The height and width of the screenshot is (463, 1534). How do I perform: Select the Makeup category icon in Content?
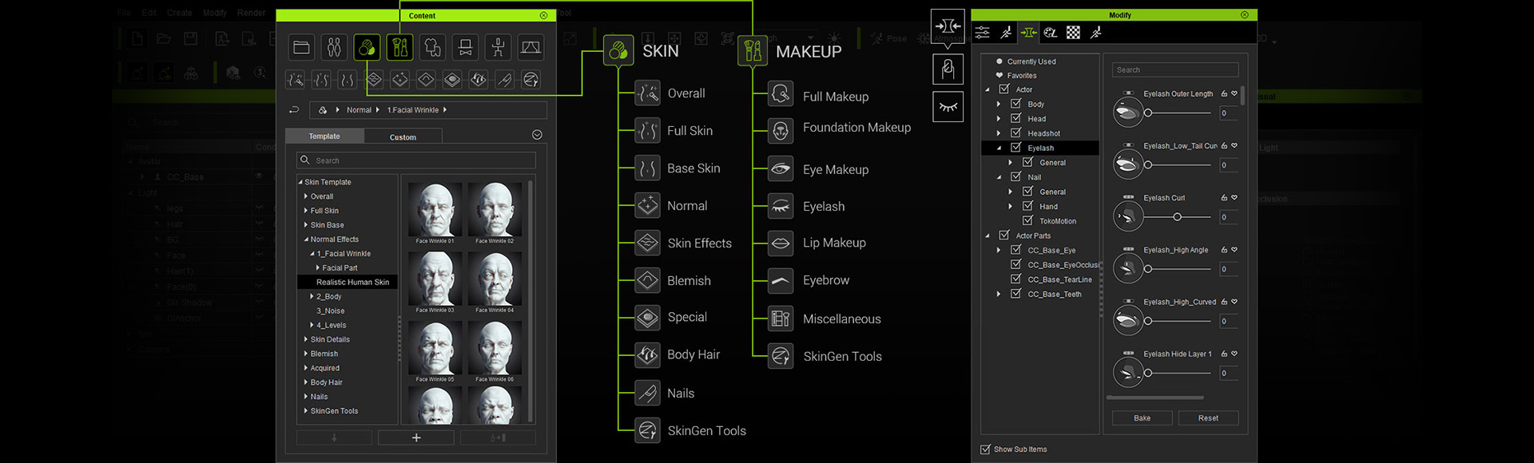click(399, 48)
